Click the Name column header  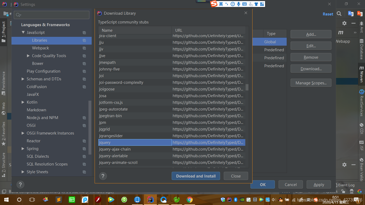[135, 30]
